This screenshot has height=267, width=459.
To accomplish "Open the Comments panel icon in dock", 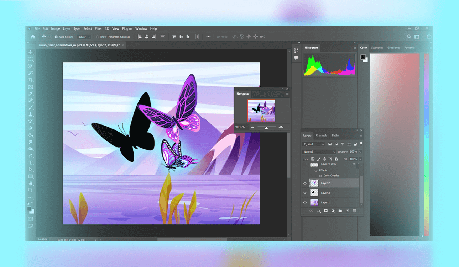I will [296, 58].
